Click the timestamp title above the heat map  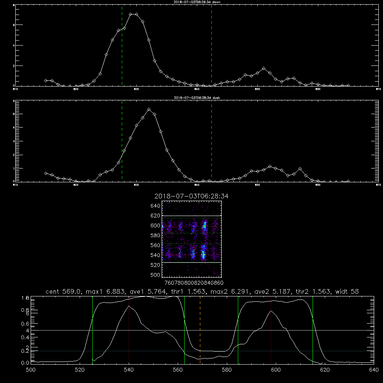pyautogui.click(x=191, y=196)
